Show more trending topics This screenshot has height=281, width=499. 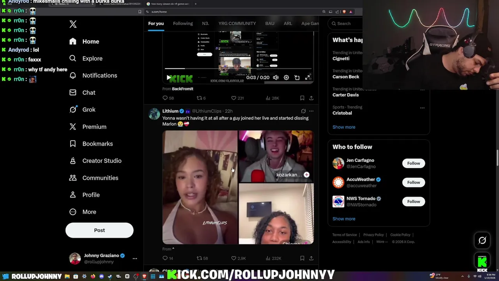click(x=344, y=127)
